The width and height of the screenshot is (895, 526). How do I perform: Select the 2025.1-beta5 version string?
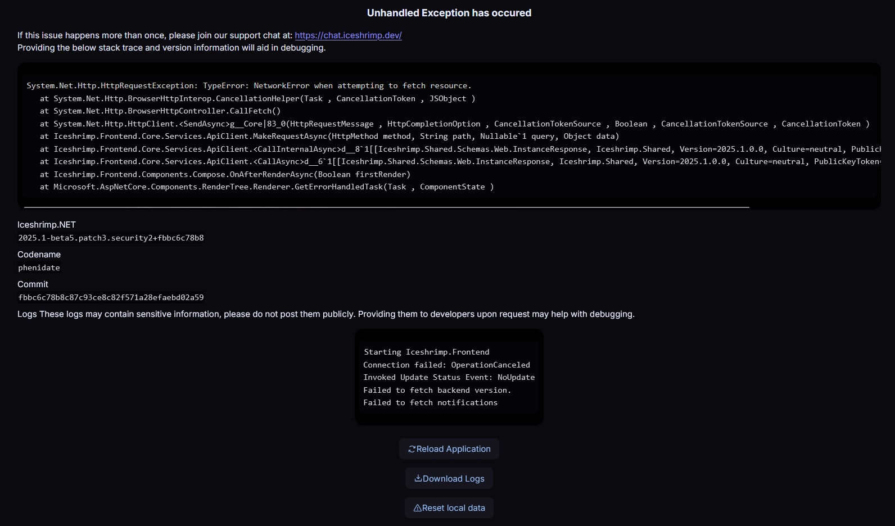(x=111, y=238)
